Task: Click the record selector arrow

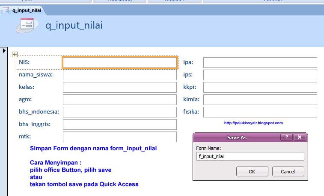Action: [x=4, y=50]
